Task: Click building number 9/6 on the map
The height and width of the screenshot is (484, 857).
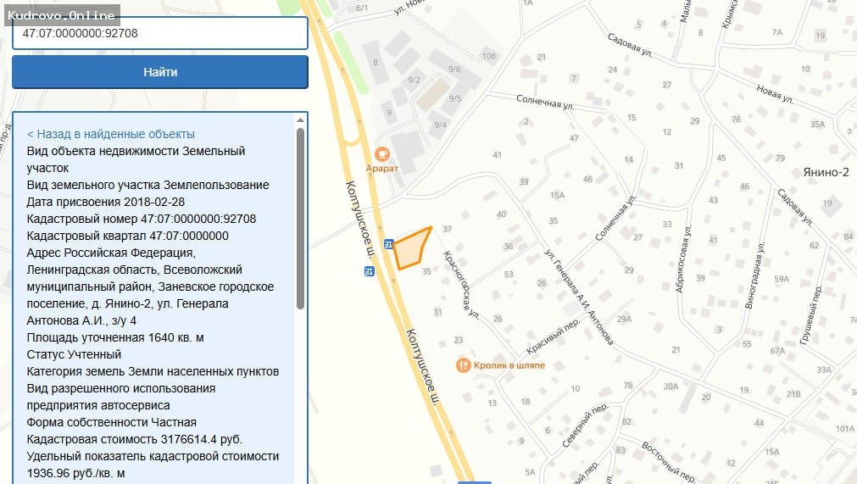Action: pyautogui.click(x=454, y=70)
